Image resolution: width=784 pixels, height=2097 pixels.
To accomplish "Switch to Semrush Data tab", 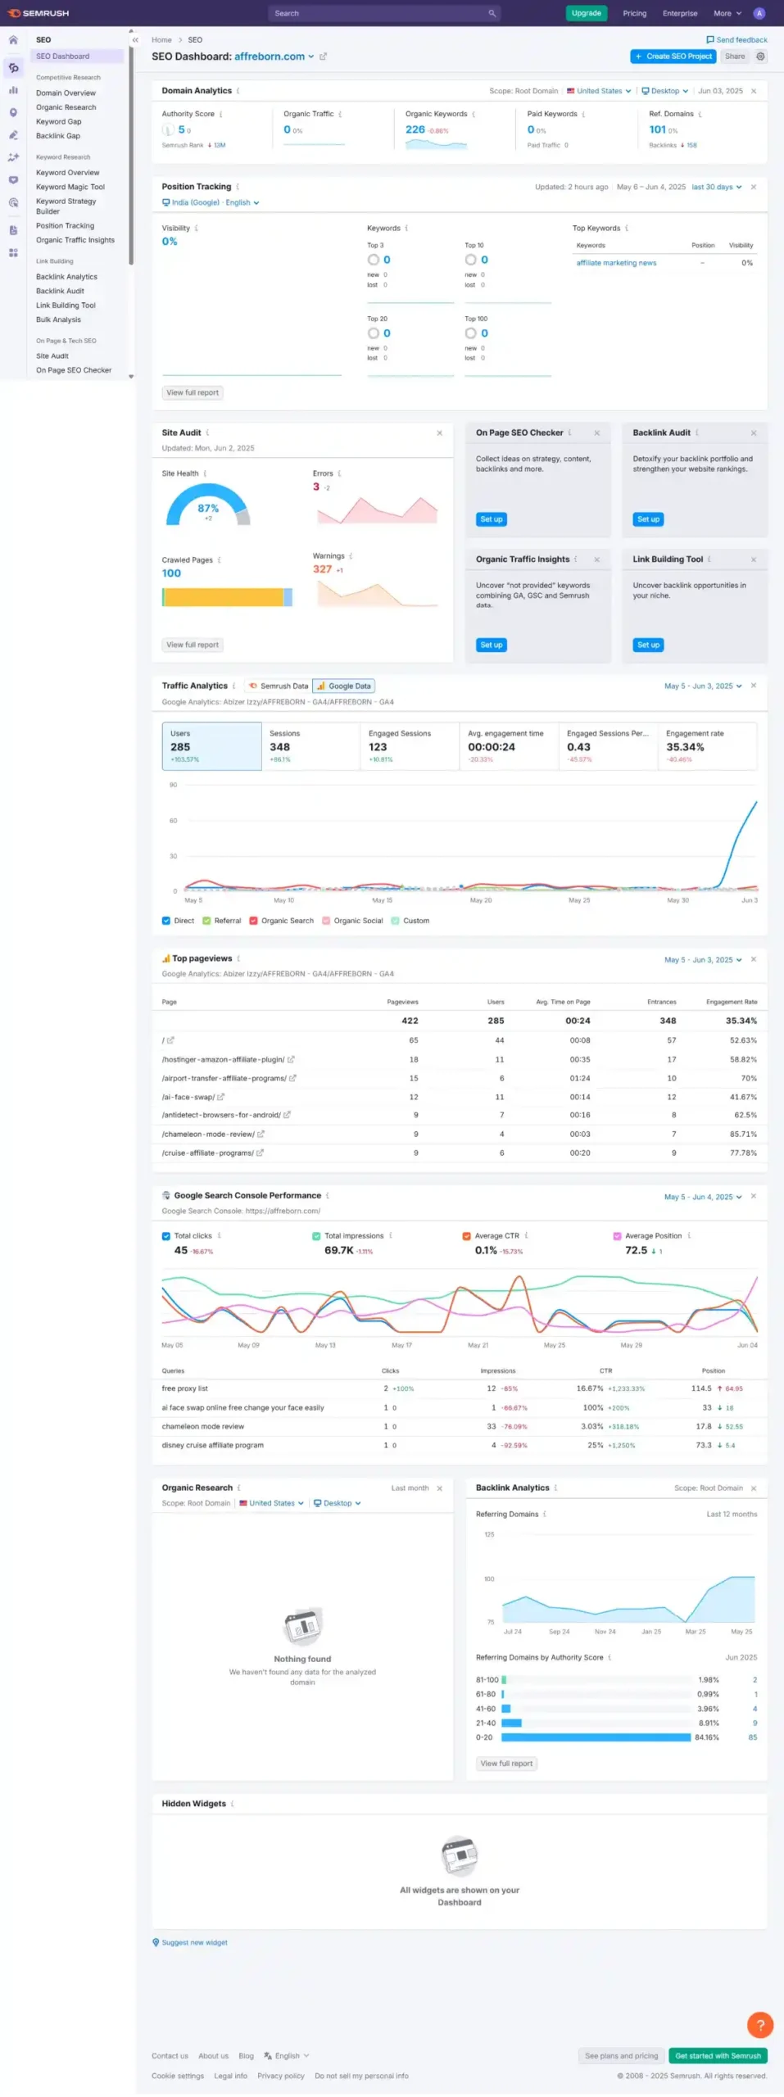I will click(279, 686).
